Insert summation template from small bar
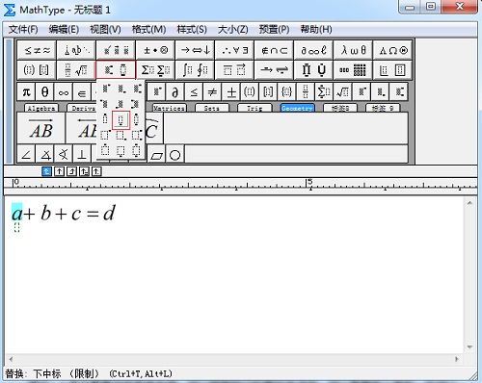The height and width of the screenshot is (383, 482). click(324, 92)
